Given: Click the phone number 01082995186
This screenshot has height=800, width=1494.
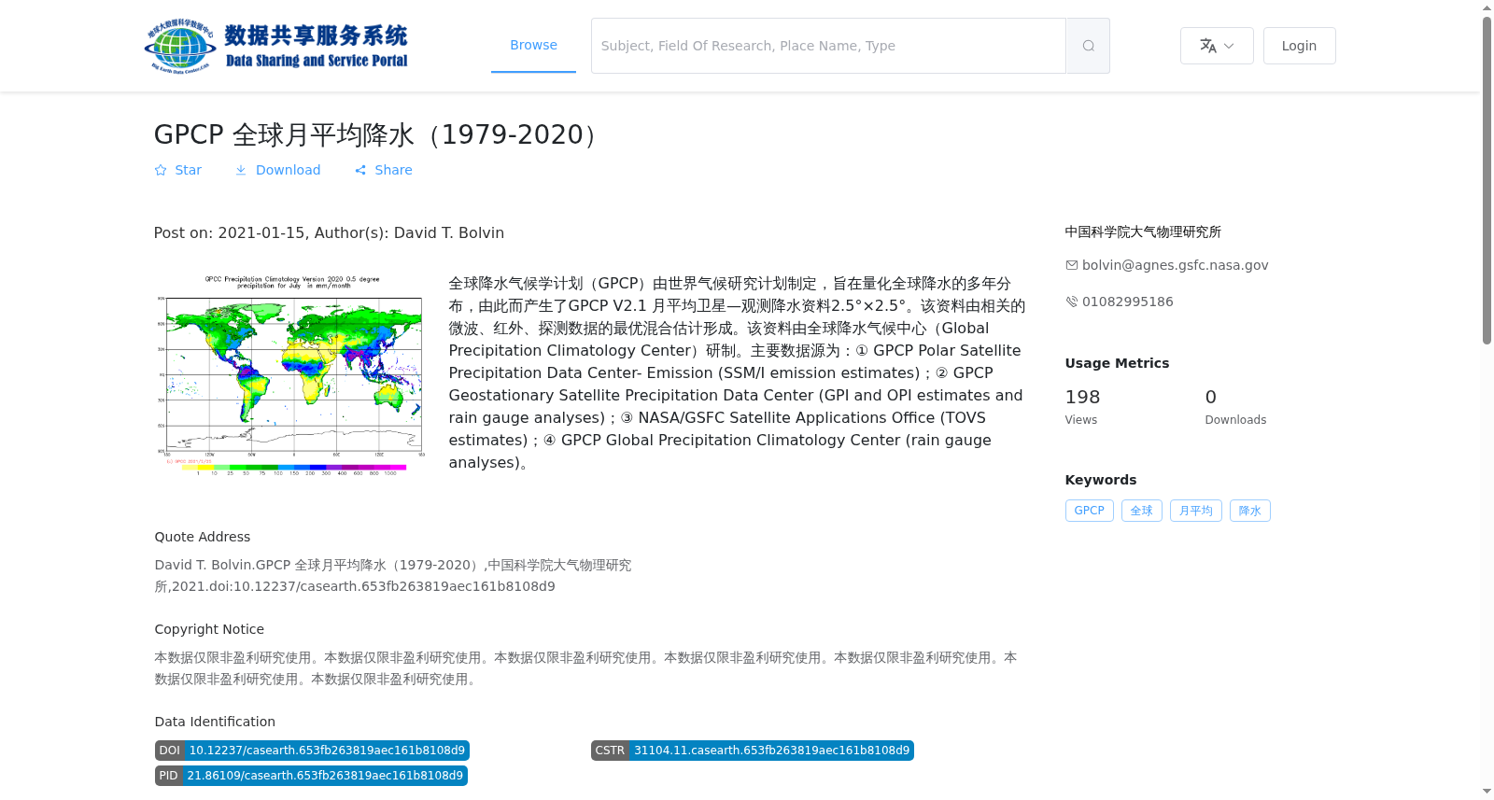Looking at the screenshot, I should click(x=1127, y=302).
